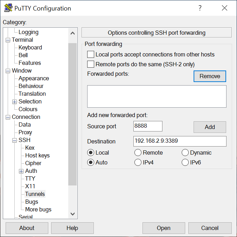The width and height of the screenshot is (237, 237).
Task: Select the IPv6 radio button
Action: click(185, 162)
